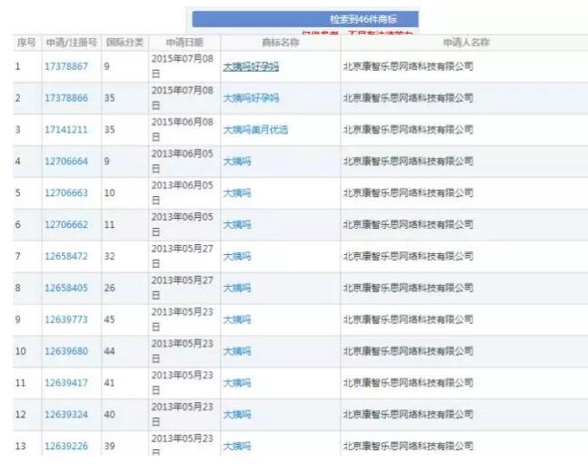This screenshot has width=588, height=472.
Task: Click the 检索到46件商标 results banner
Action: (x=305, y=19)
